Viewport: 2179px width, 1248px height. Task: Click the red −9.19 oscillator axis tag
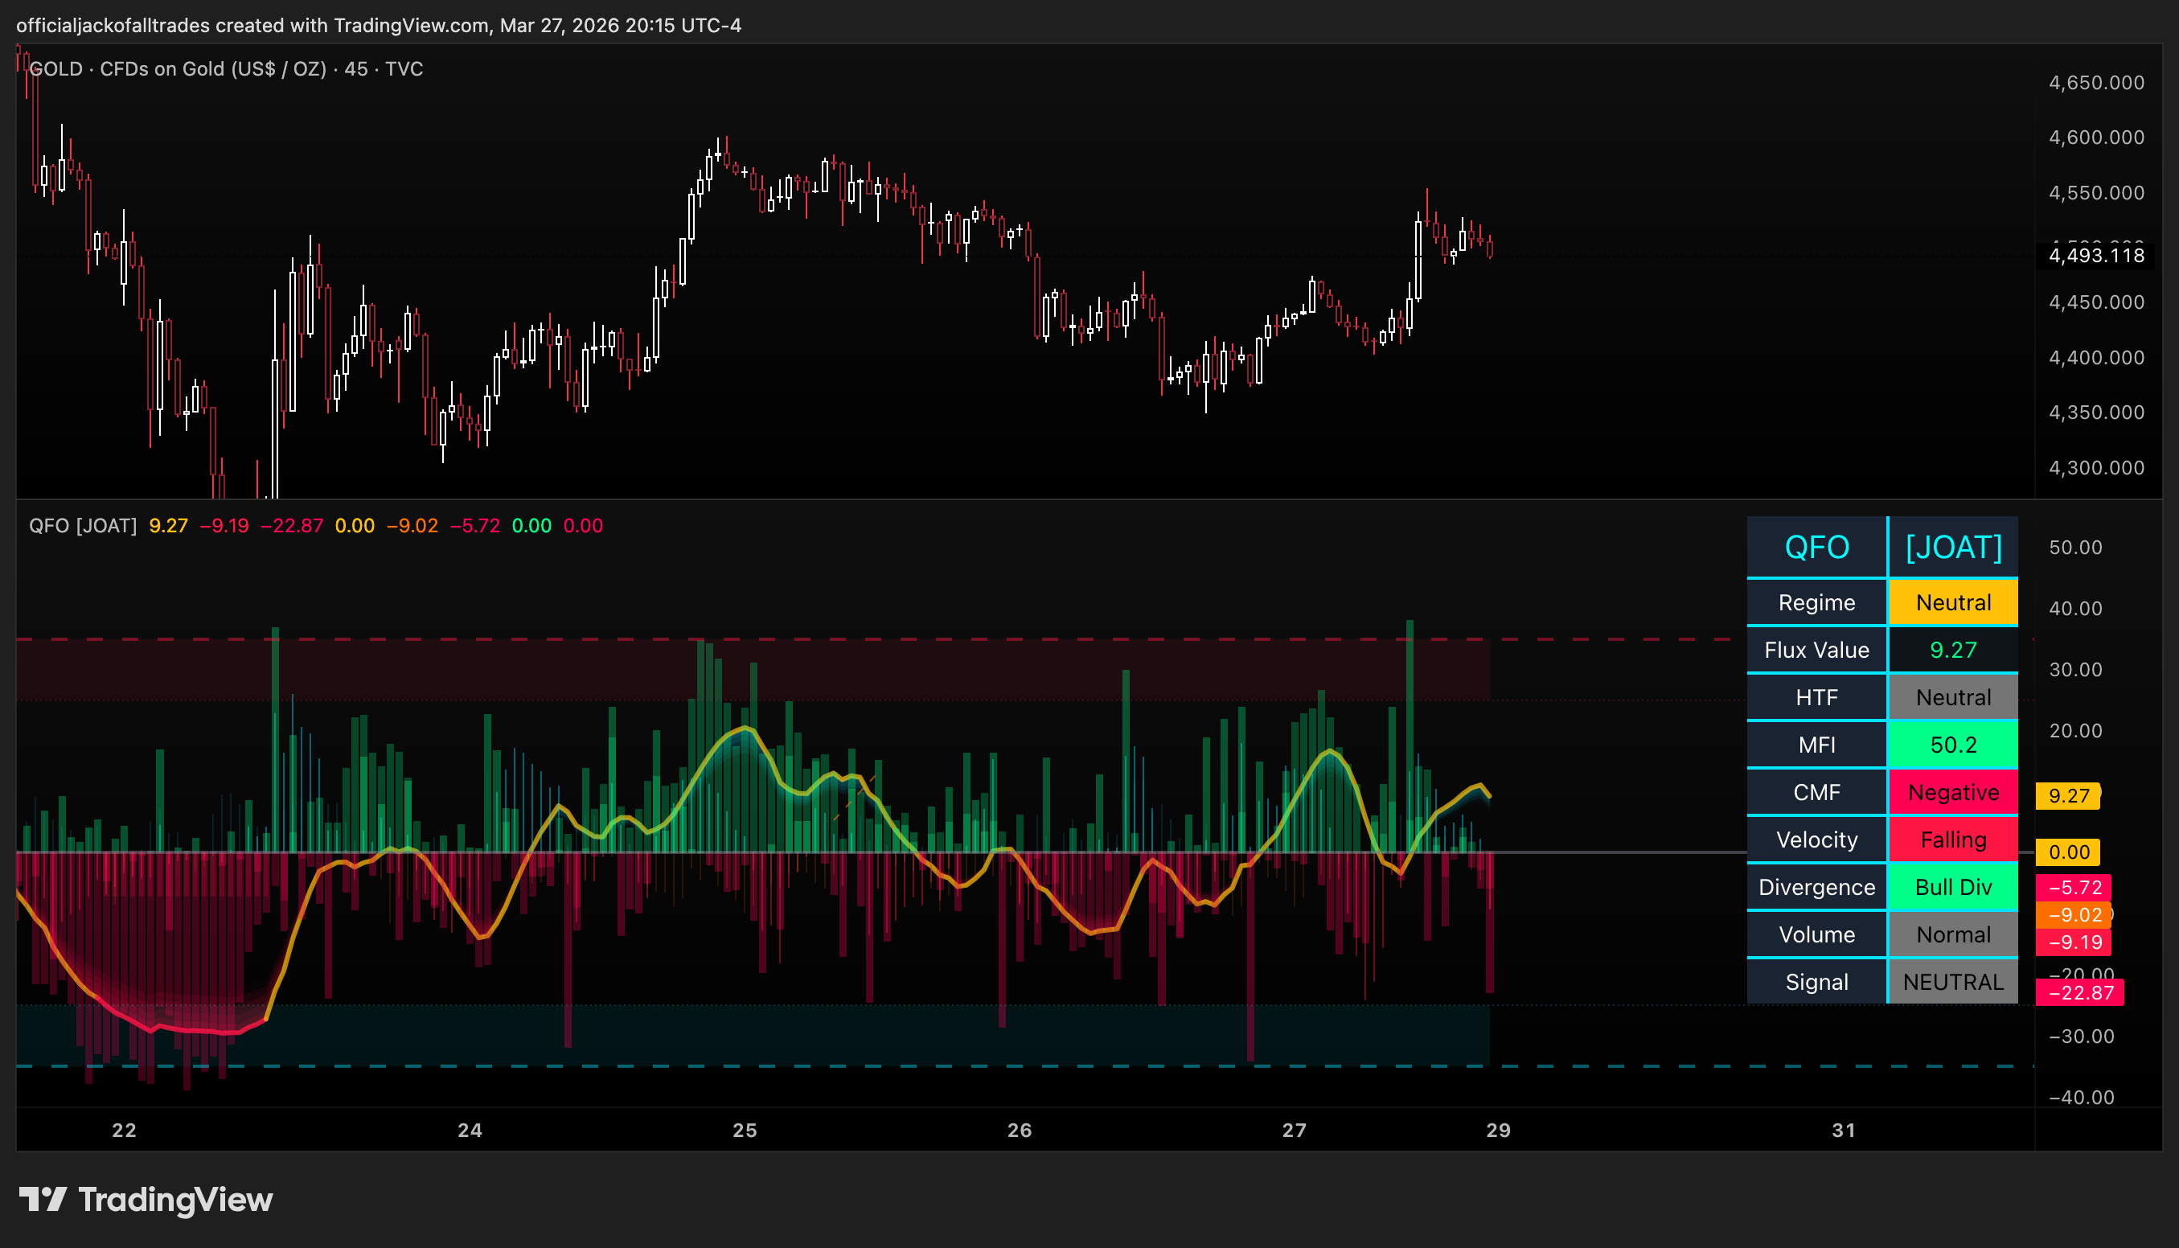click(2074, 942)
